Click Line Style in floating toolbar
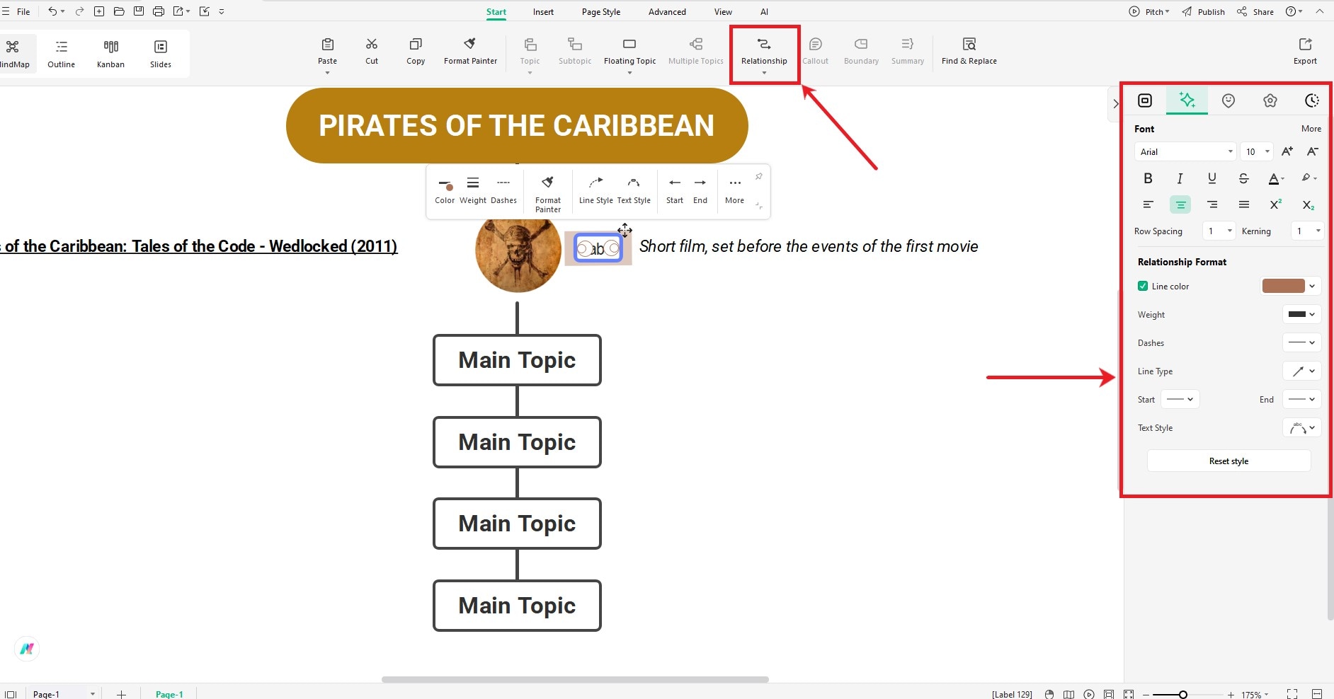1334x699 pixels. coord(596,190)
